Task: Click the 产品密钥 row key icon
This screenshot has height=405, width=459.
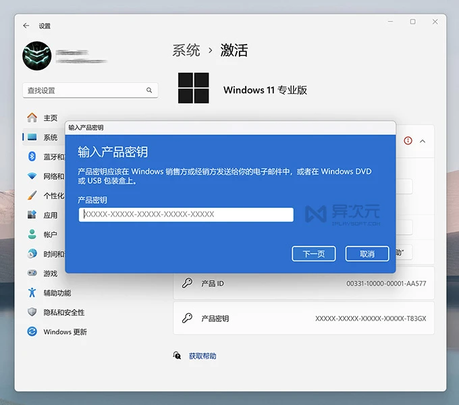Action: pos(187,318)
